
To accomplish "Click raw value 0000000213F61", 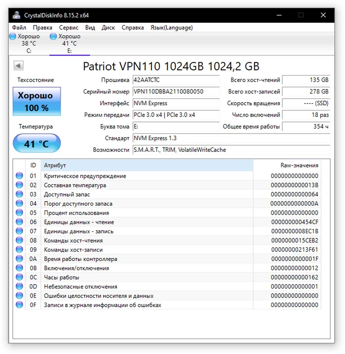I will 295,250.
